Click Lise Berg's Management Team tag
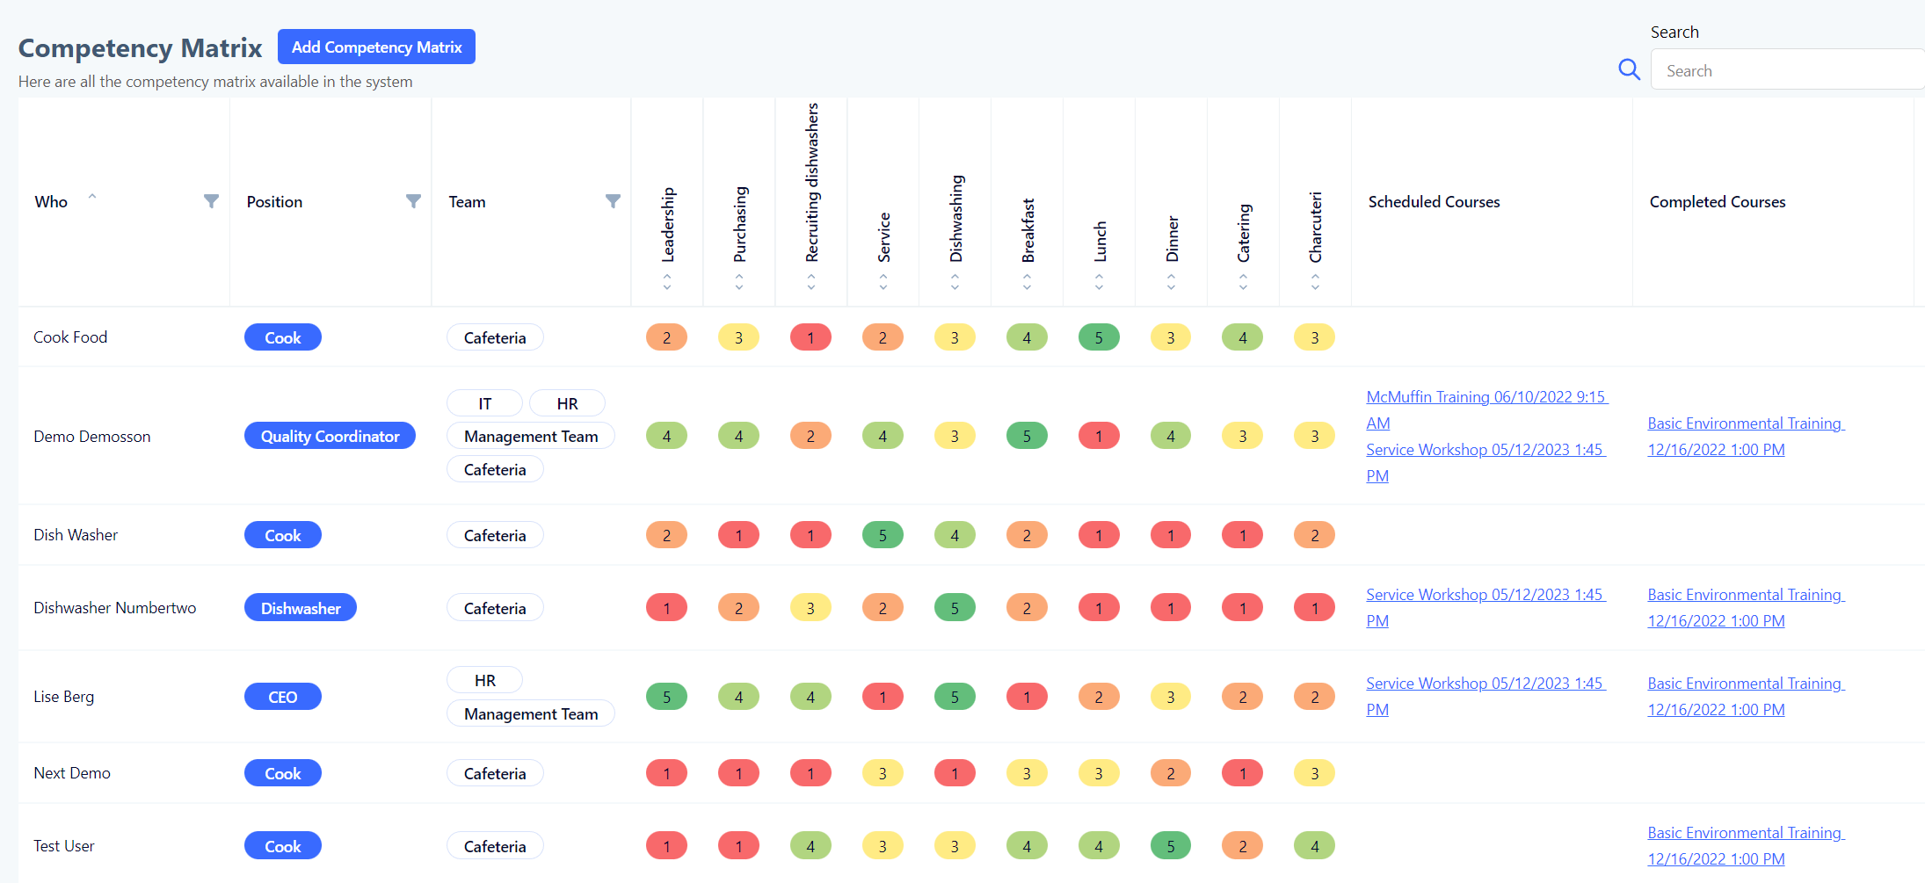This screenshot has width=1925, height=883. click(531, 714)
